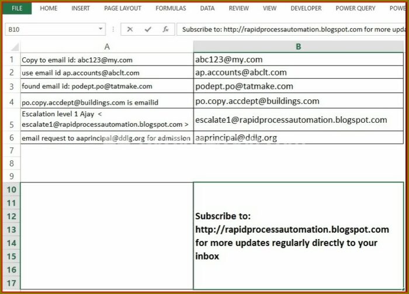Select row 1 header

coord(12,60)
